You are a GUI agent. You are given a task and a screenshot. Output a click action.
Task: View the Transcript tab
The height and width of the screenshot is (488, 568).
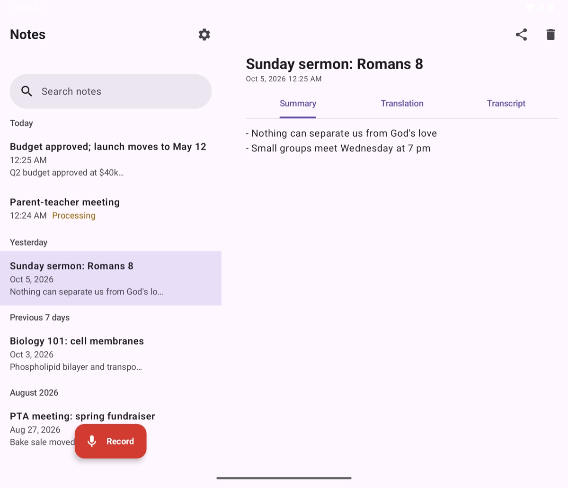506,104
